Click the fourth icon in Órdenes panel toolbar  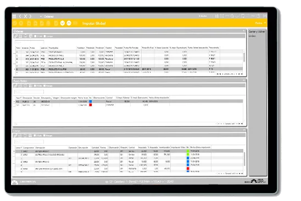click(x=30, y=36)
